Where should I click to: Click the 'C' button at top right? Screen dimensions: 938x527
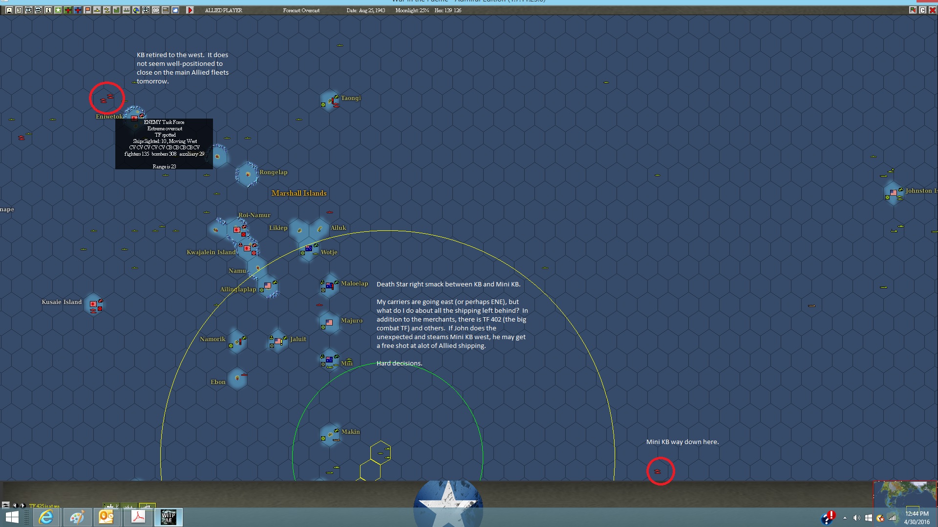pyautogui.click(x=923, y=10)
